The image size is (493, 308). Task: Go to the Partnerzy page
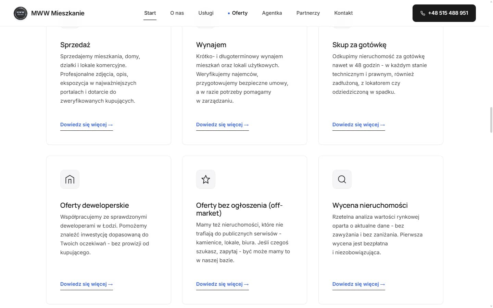click(x=308, y=13)
